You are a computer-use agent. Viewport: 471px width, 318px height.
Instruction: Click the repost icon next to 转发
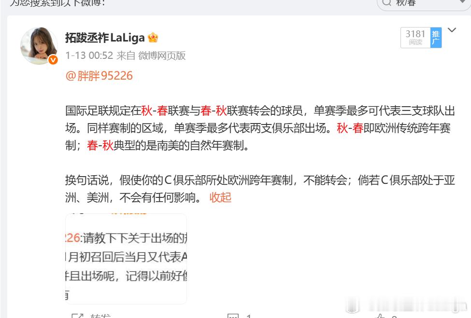coord(77,316)
